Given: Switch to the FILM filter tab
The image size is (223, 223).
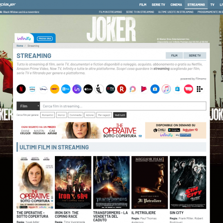Looking at the screenshot, I should pos(174,55).
